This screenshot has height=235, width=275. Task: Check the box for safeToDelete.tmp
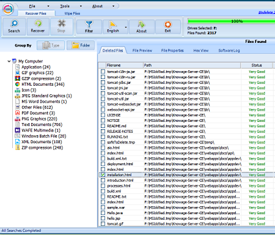tap(103, 142)
